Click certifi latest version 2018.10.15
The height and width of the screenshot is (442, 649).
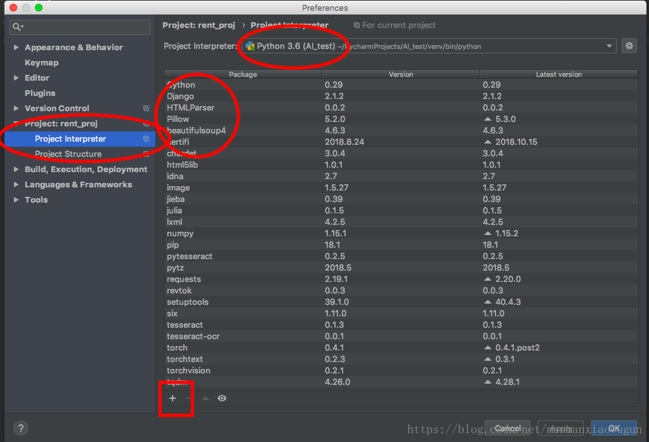(x=516, y=142)
